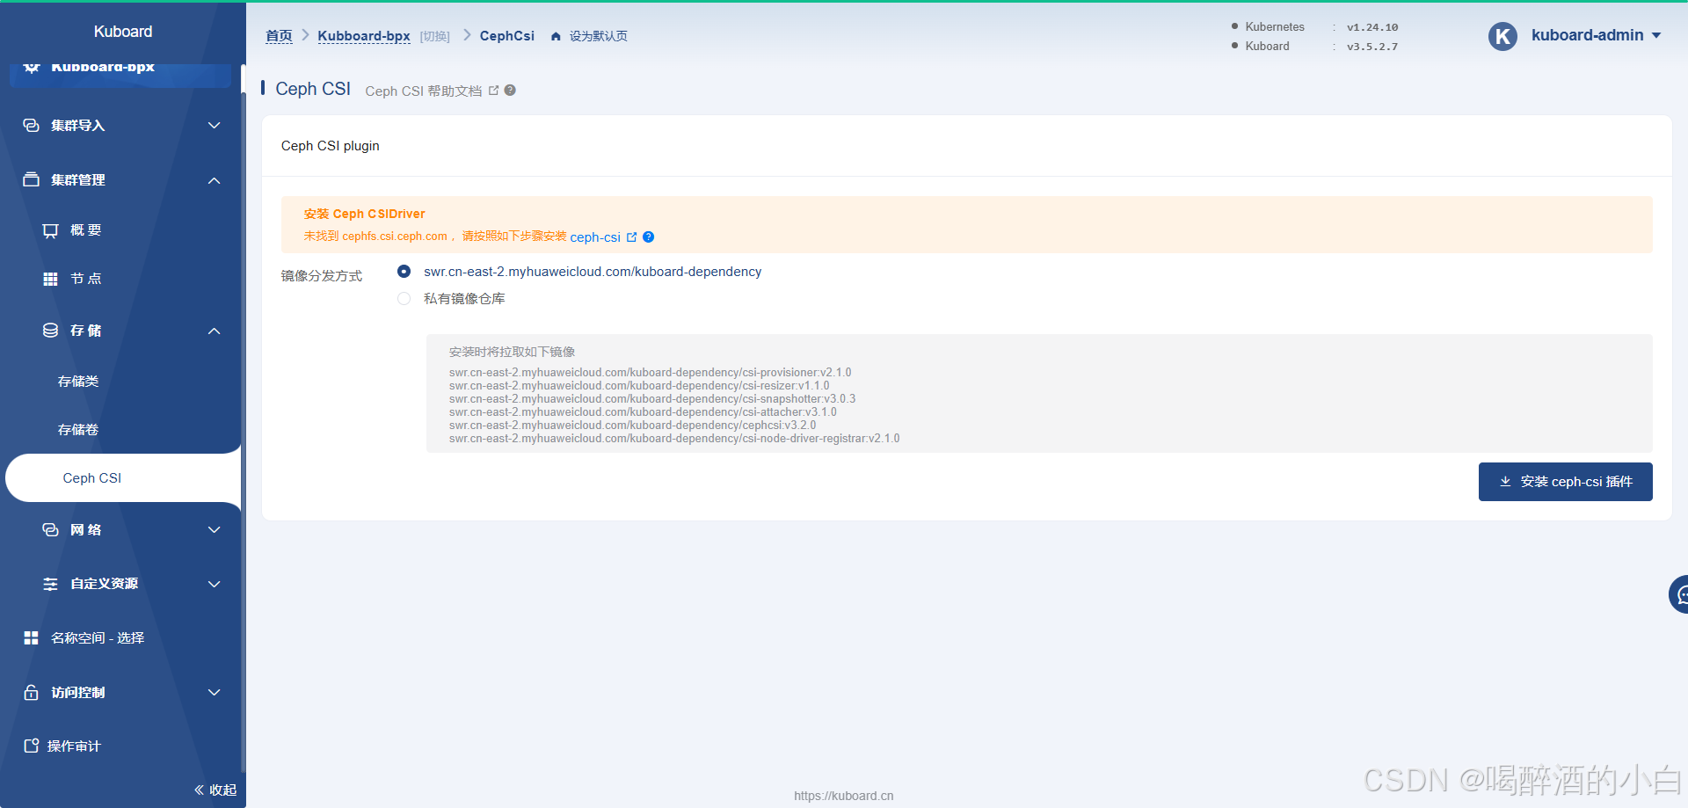1688x808 pixels.
Task: Click the 节点 nodes grid icon
Action: point(50,279)
